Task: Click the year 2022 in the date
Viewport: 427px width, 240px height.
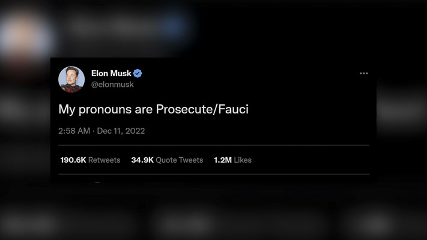Action: point(135,130)
